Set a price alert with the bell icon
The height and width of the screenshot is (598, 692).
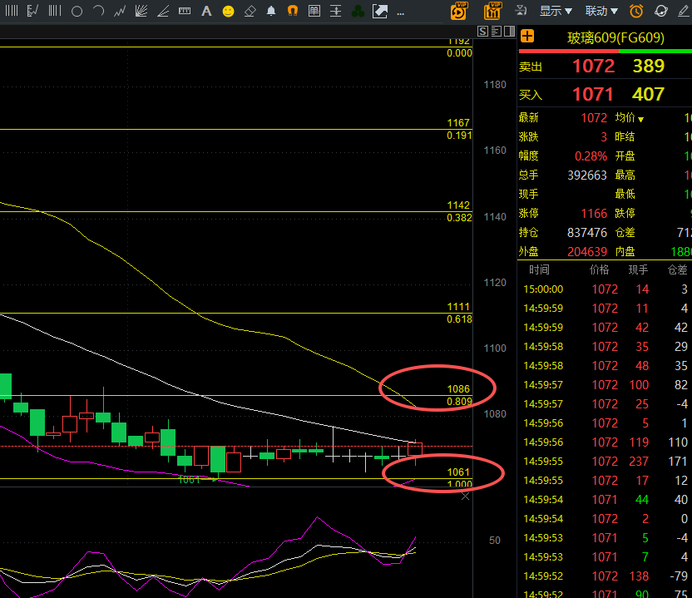click(x=271, y=11)
